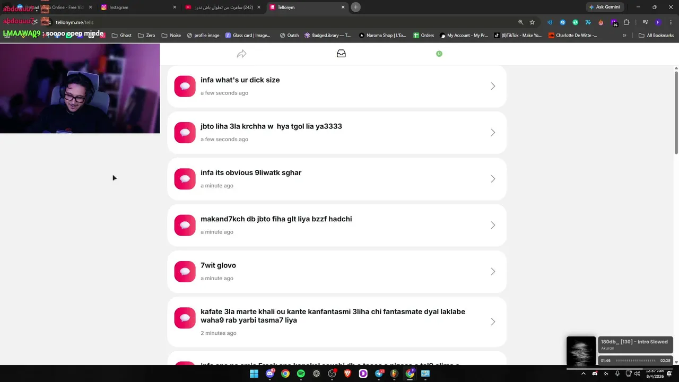Image resolution: width=679 pixels, height=382 pixels.
Task: Close the Tellonym tab
Action: [x=343, y=7]
